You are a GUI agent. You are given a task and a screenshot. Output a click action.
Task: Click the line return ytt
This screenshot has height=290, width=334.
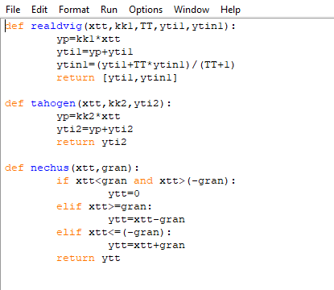(89, 258)
